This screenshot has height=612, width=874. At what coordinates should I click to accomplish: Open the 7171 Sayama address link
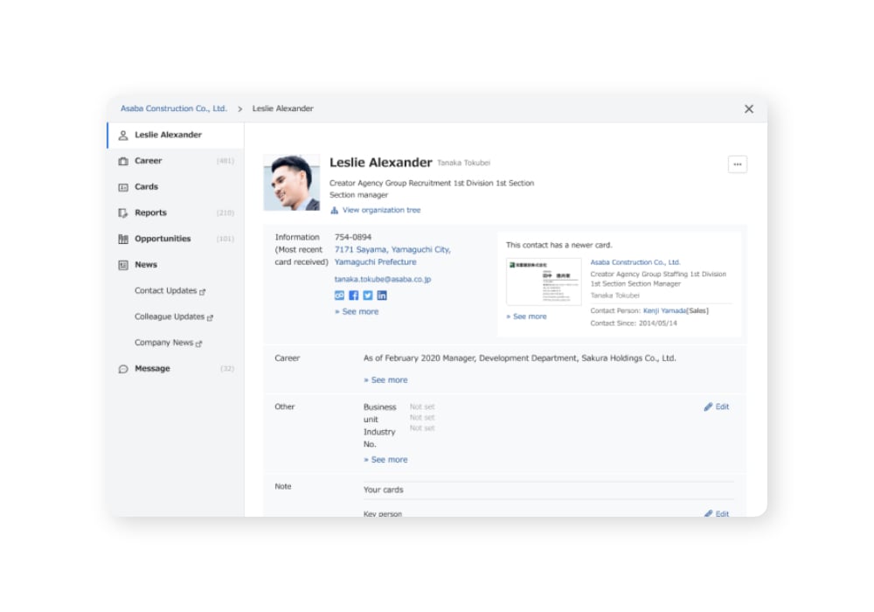tap(392, 256)
